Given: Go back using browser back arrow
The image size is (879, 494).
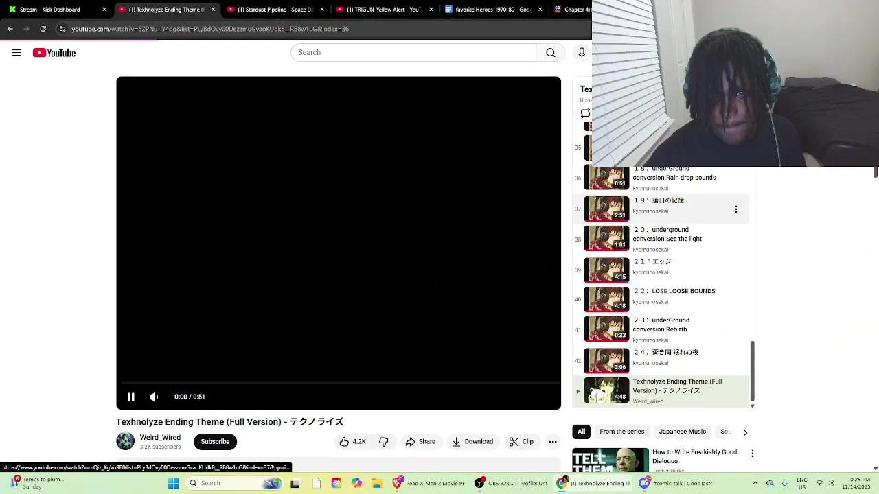Looking at the screenshot, I should click(x=10, y=29).
